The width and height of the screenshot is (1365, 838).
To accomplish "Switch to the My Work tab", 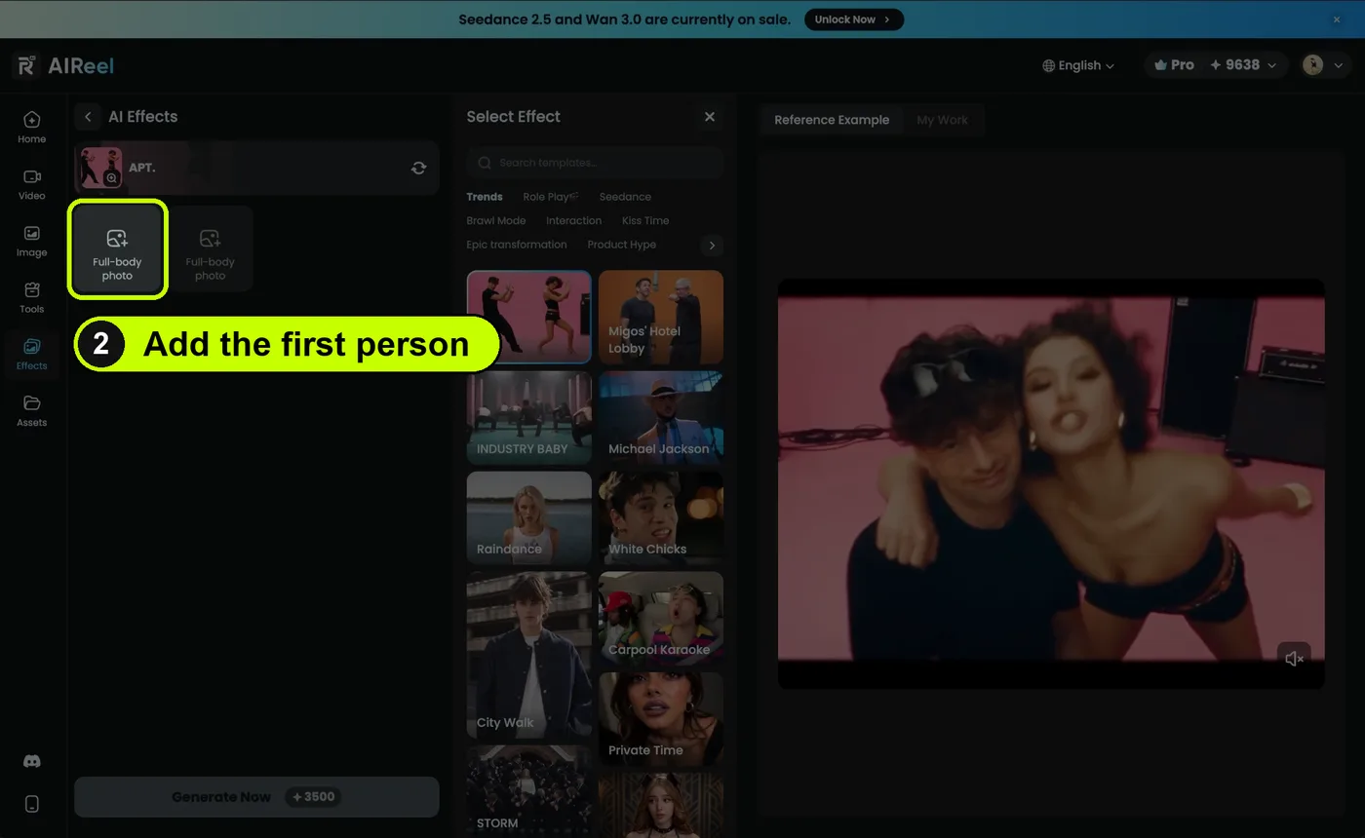I will pyautogui.click(x=942, y=120).
